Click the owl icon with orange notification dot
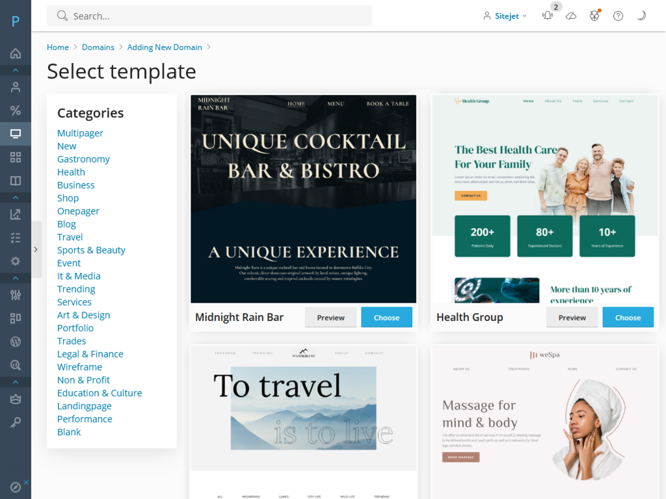The height and width of the screenshot is (499, 666). (x=594, y=16)
